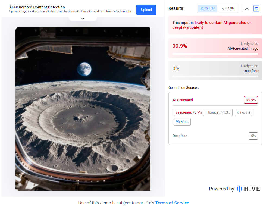Expand the '96 More' generation sources
Viewport: 276px width, 210px height.
click(x=182, y=122)
